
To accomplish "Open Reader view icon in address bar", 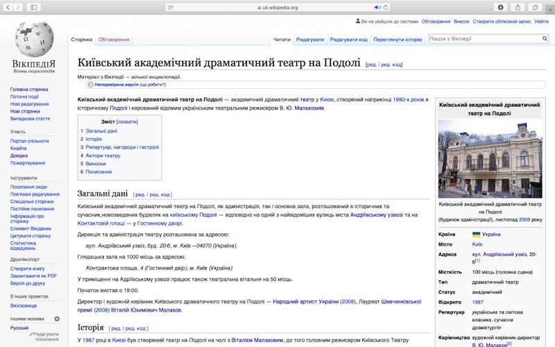I will coord(171,8).
